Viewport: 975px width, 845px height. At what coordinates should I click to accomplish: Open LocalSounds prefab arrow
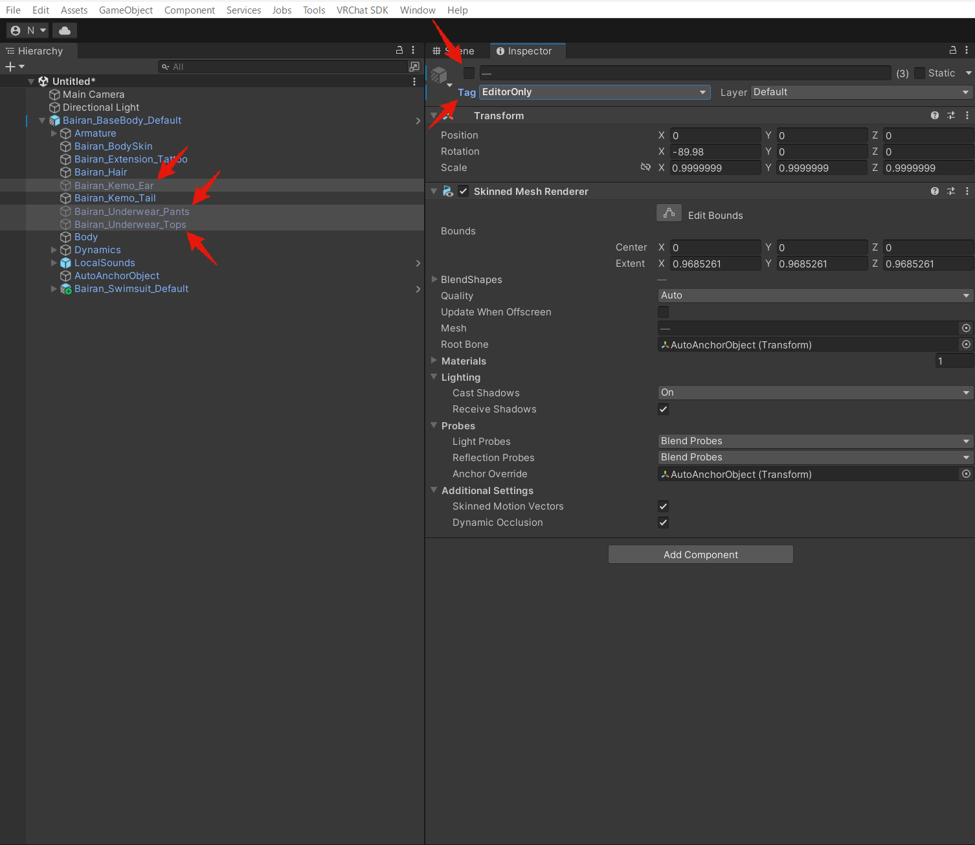[x=418, y=263]
